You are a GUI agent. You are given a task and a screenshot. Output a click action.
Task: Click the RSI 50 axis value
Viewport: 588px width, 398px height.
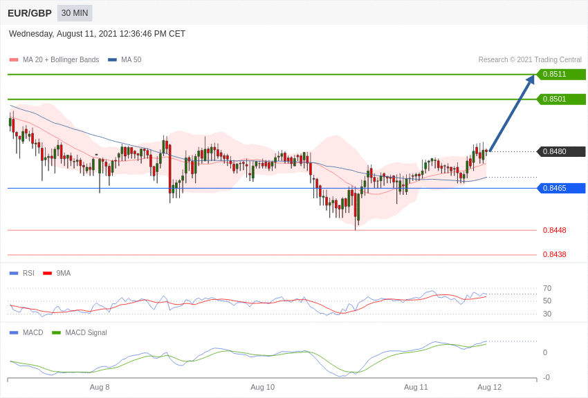547,301
